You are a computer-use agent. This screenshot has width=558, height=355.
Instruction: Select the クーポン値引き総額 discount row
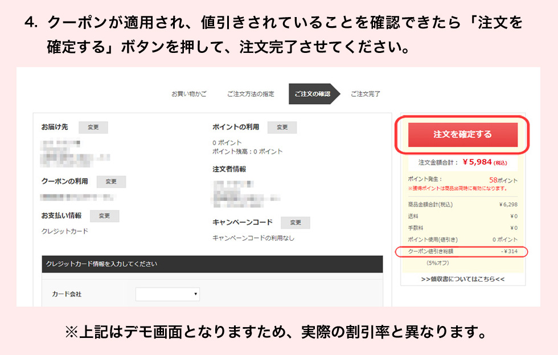(462, 251)
